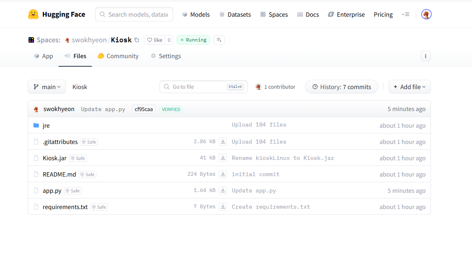Open Docs in the top navigation
This screenshot has height=277, width=472.
(x=308, y=15)
